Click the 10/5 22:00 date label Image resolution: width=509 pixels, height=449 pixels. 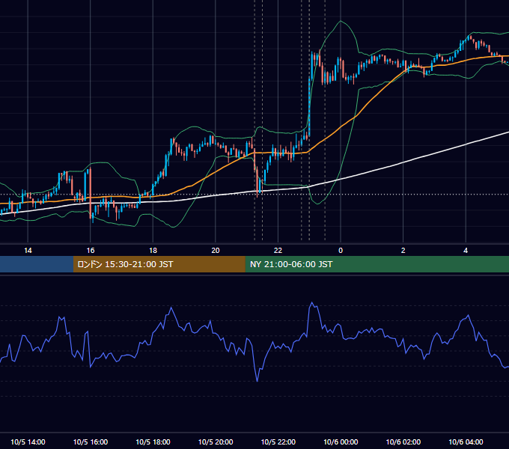click(278, 442)
